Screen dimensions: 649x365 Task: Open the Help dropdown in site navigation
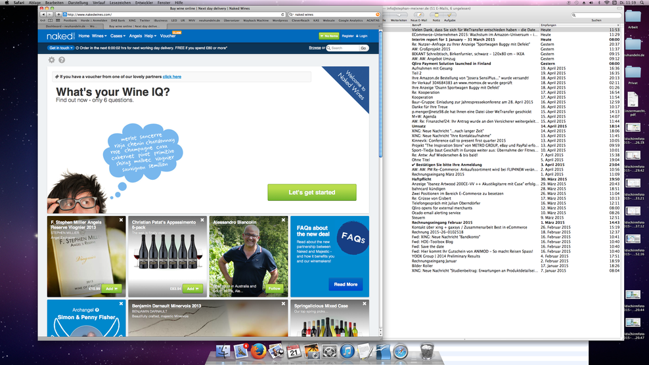150,36
